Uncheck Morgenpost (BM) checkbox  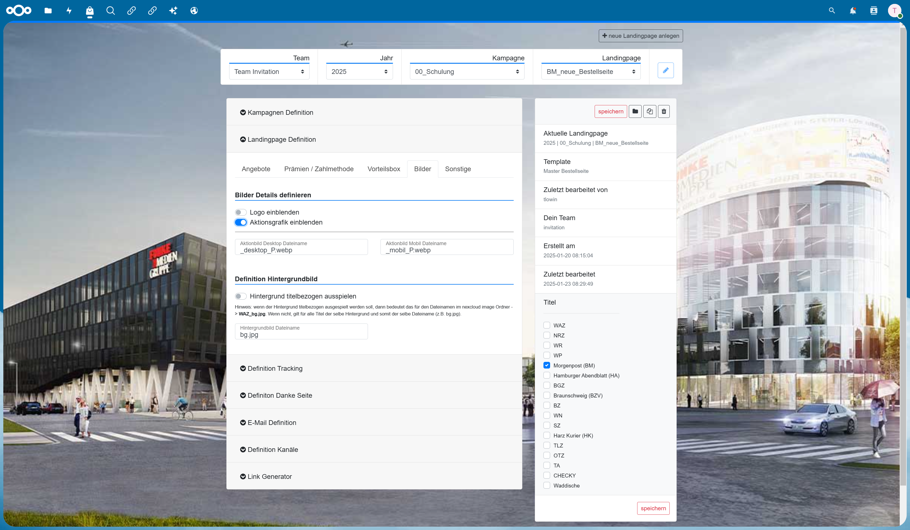[x=547, y=365]
